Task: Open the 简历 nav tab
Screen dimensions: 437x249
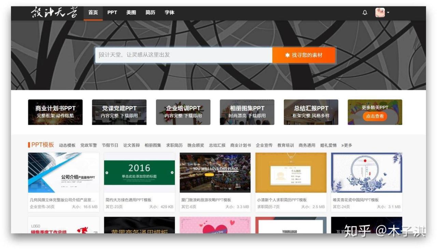Action: tap(150, 13)
